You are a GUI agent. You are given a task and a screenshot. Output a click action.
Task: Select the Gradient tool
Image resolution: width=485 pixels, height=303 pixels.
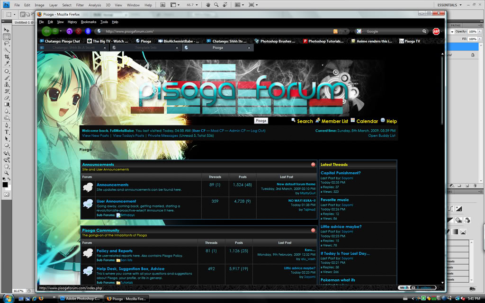(x=7, y=105)
